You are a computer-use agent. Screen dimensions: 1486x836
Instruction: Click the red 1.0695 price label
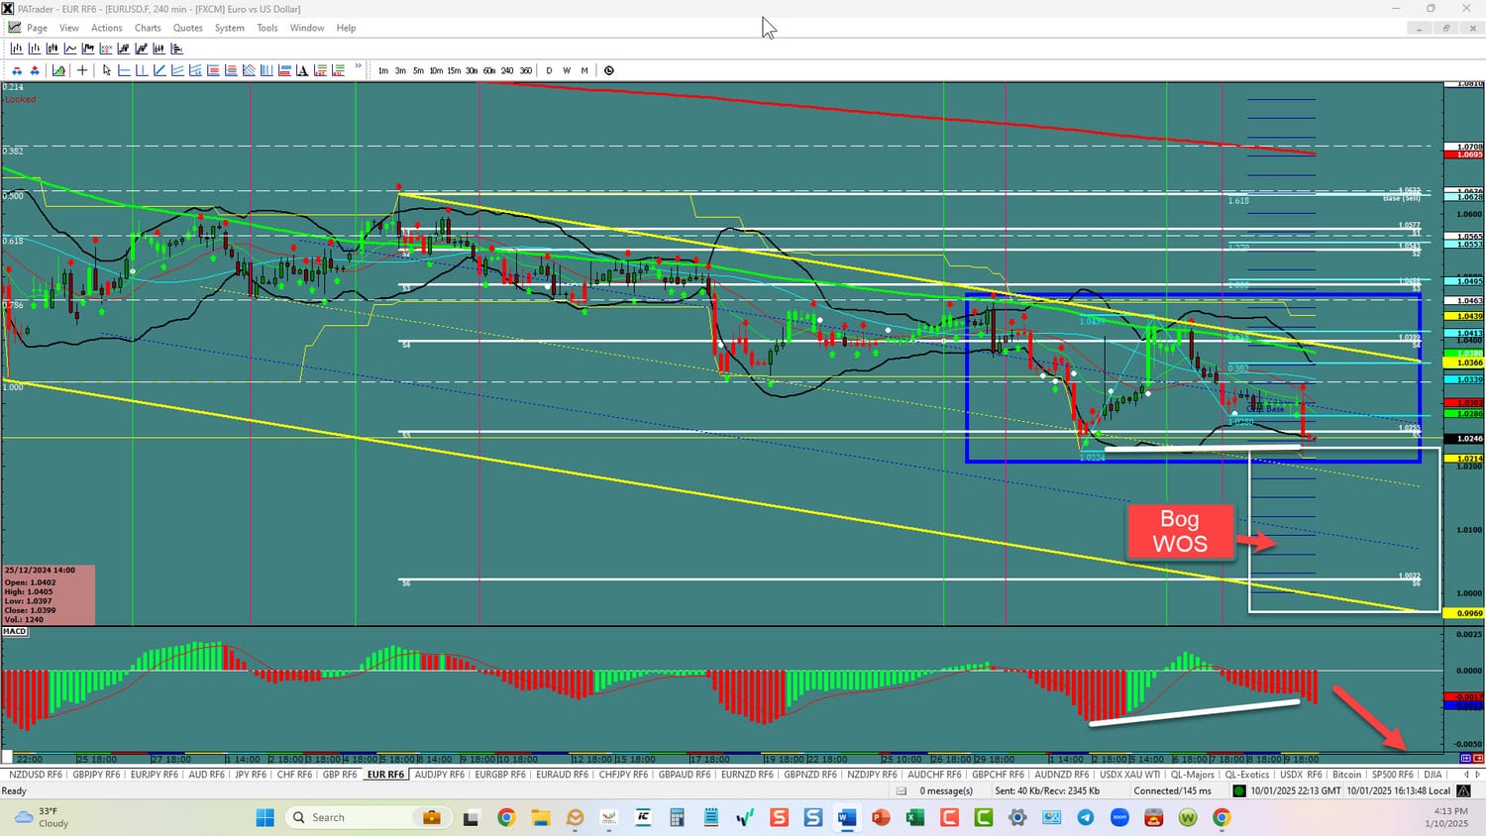(x=1463, y=155)
